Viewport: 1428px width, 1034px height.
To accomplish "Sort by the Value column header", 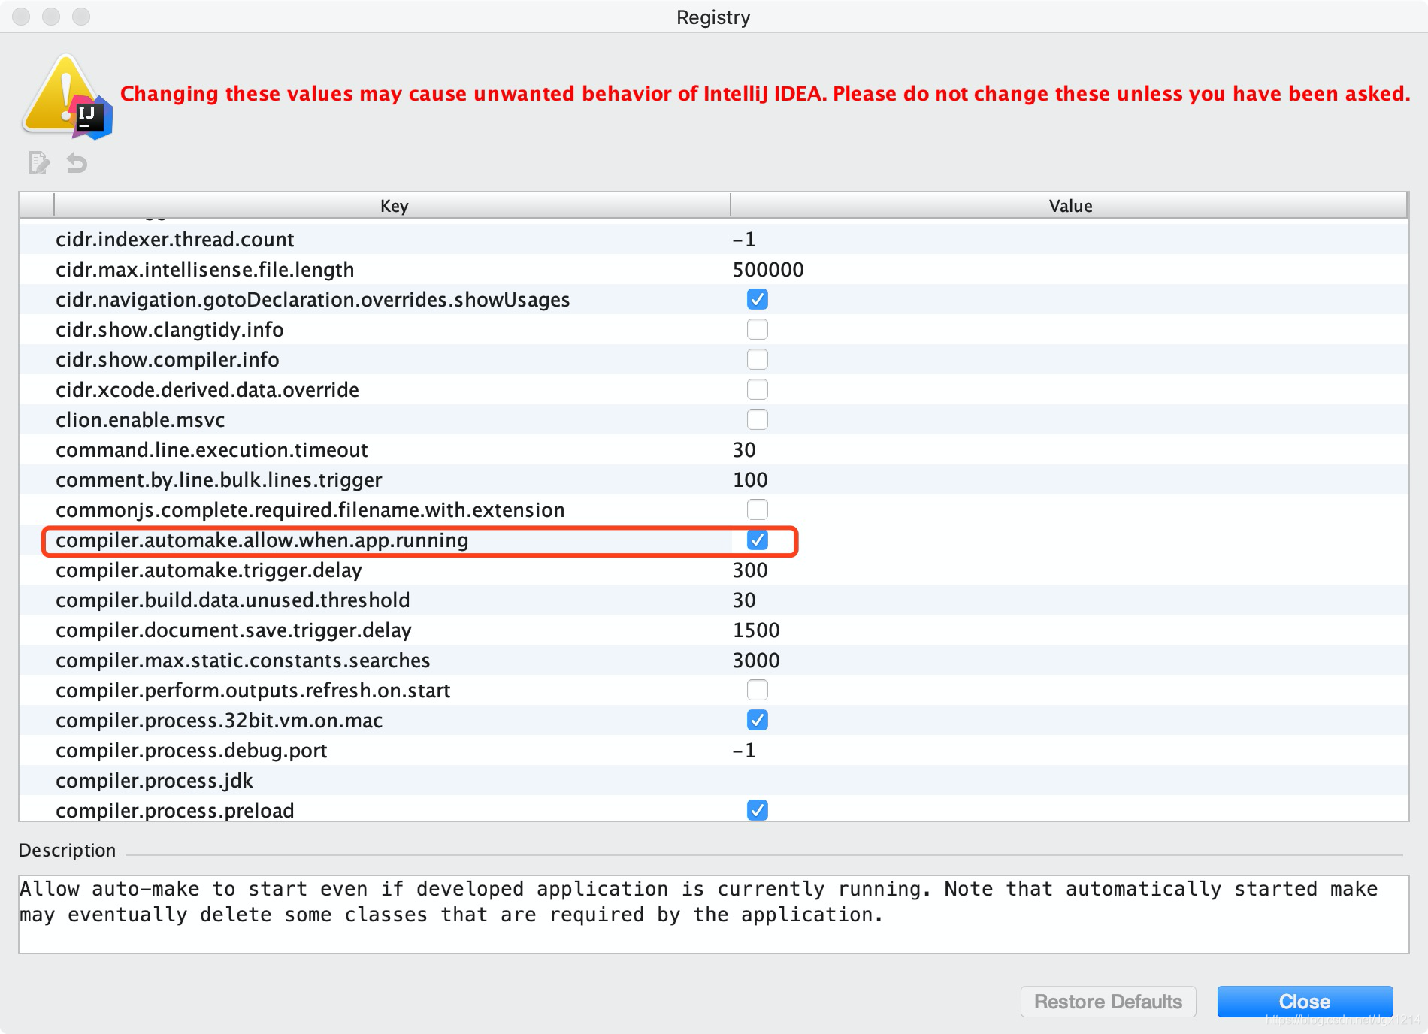I will pos(1069,206).
